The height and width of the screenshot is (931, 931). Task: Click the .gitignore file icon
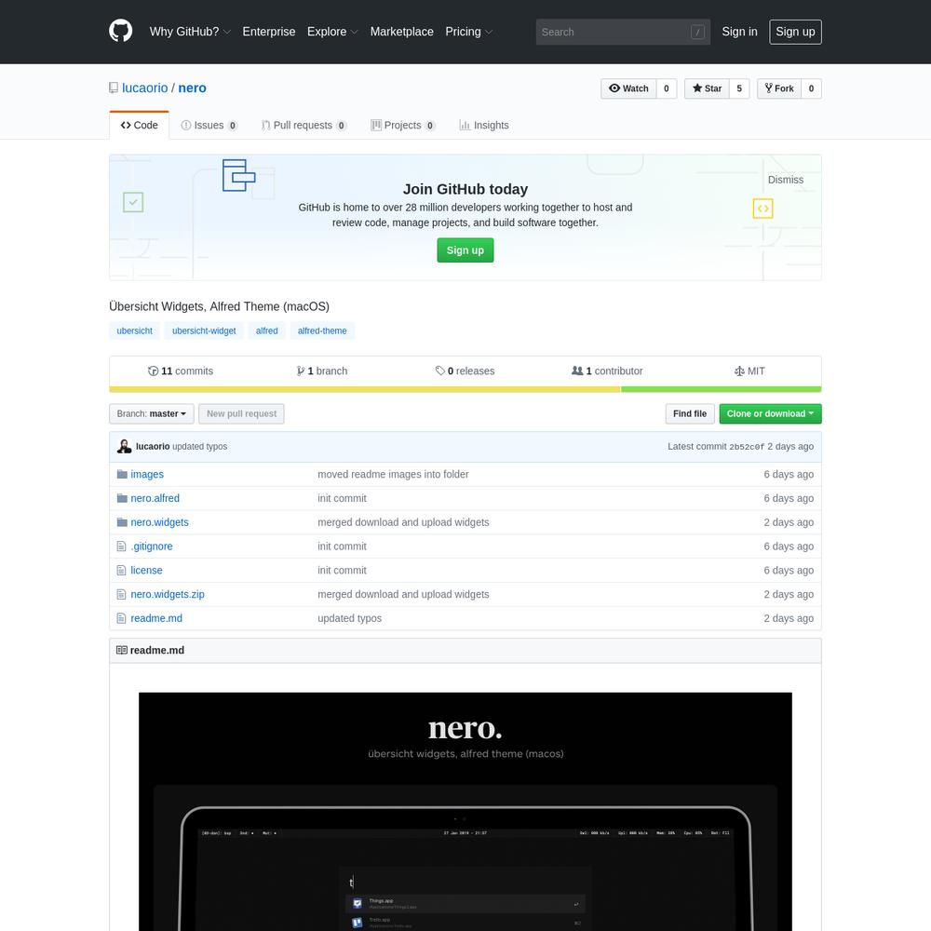pyautogui.click(x=121, y=546)
